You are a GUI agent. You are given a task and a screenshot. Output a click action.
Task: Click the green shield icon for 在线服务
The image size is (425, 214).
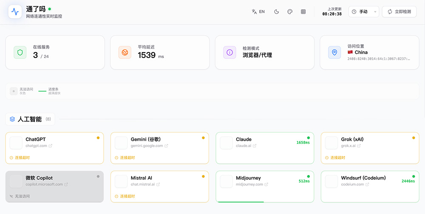tap(20, 53)
